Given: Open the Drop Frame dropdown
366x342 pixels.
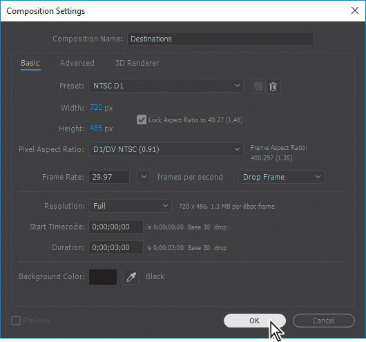Looking at the screenshot, I should 281,177.
